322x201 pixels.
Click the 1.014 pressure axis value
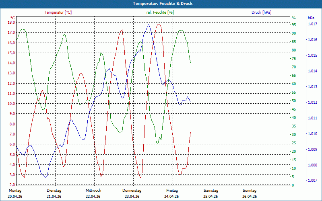click(312, 71)
